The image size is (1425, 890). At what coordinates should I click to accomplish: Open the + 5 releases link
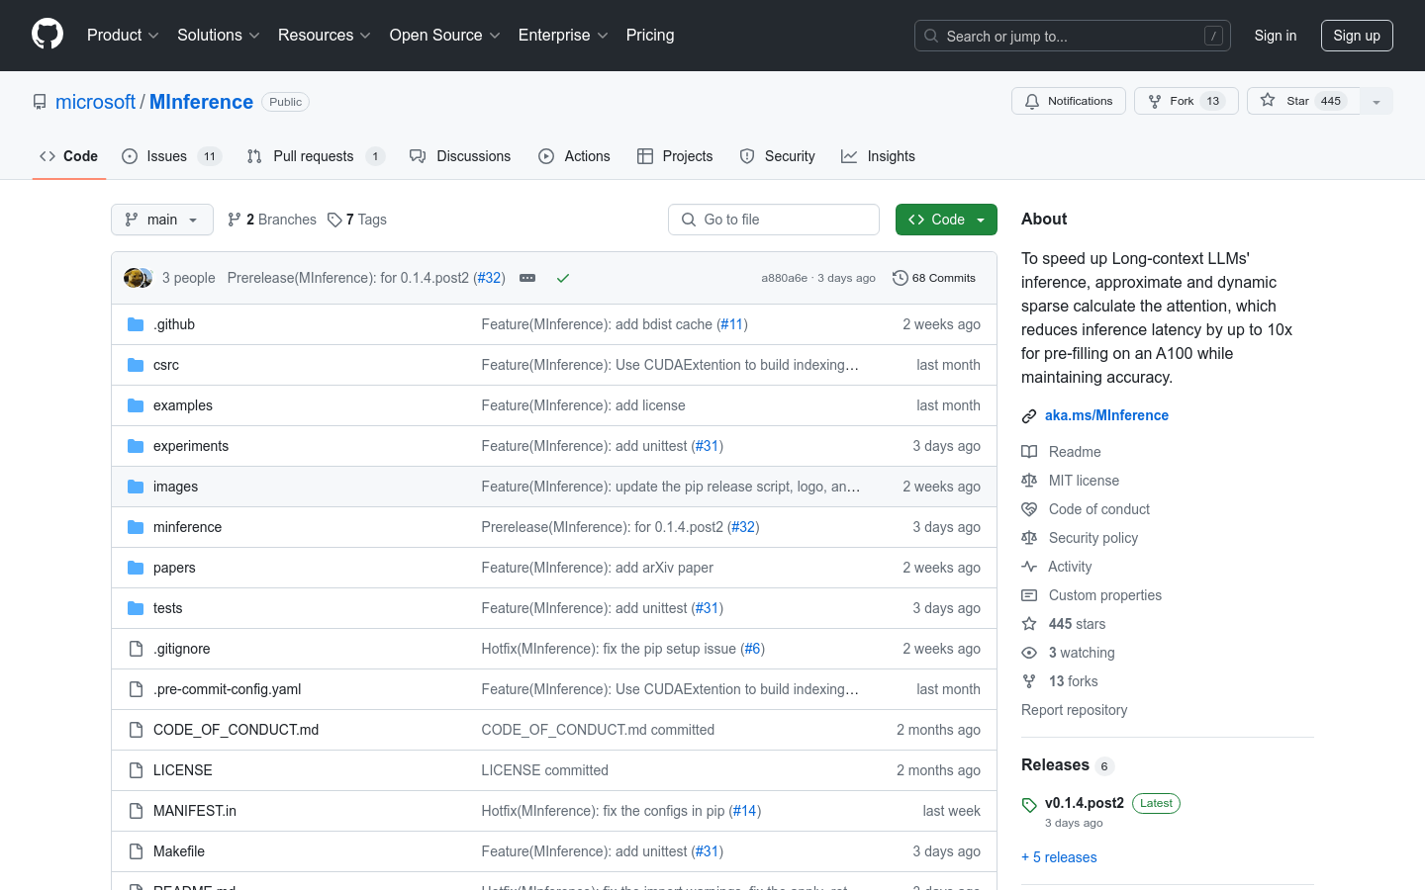(1059, 857)
